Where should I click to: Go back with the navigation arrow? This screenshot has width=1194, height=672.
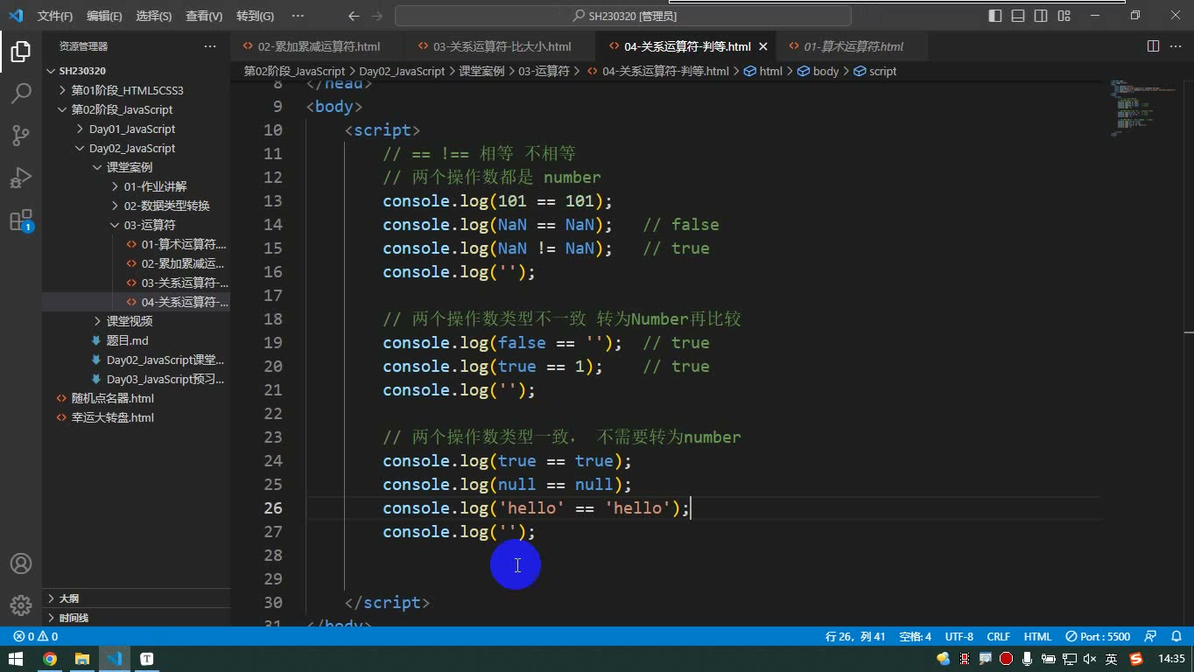[x=354, y=16]
